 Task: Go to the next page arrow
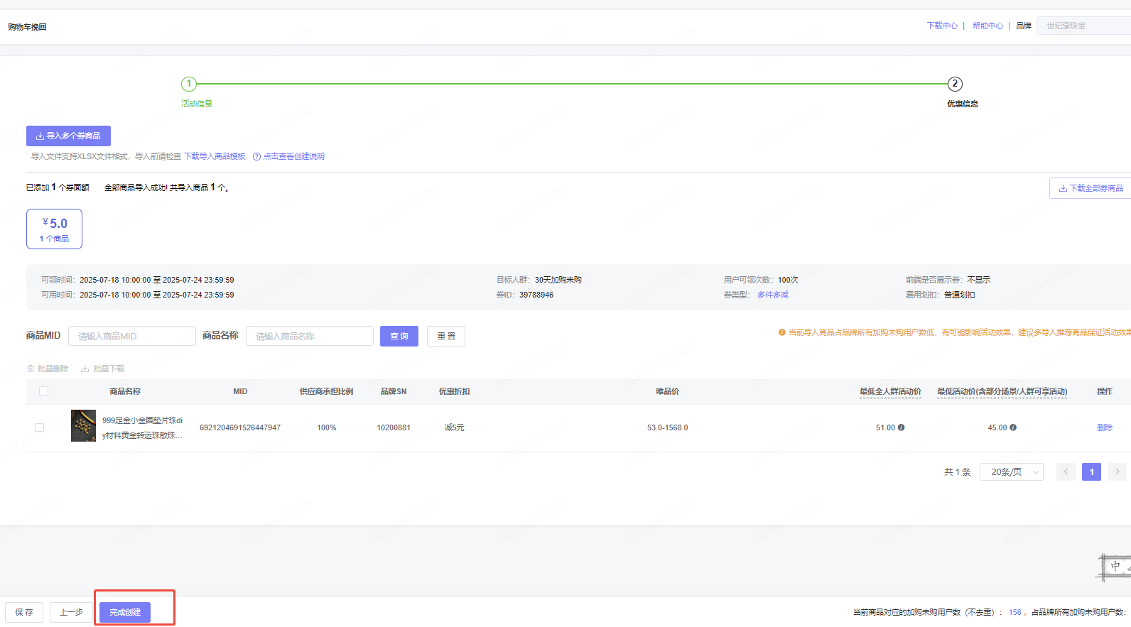coord(1117,471)
